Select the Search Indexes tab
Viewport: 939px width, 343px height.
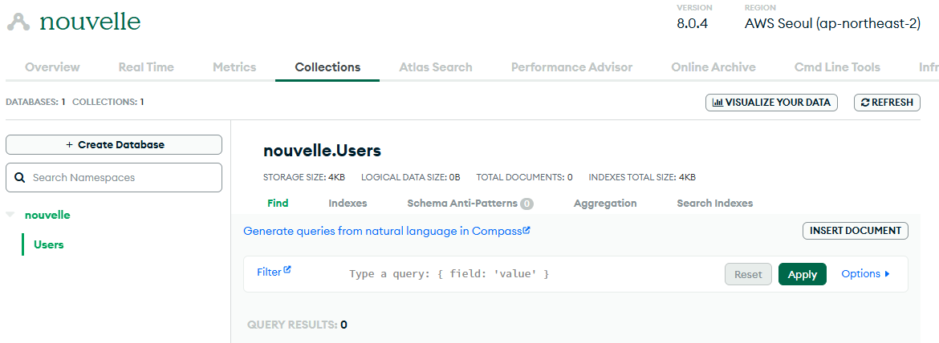pos(714,204)
